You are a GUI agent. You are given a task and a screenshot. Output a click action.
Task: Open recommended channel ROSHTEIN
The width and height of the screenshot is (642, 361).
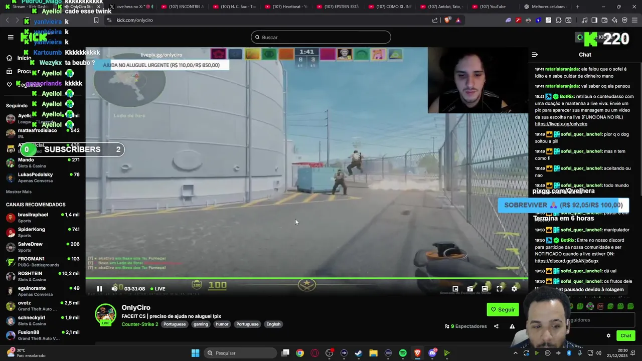click(x=43, y=276)
